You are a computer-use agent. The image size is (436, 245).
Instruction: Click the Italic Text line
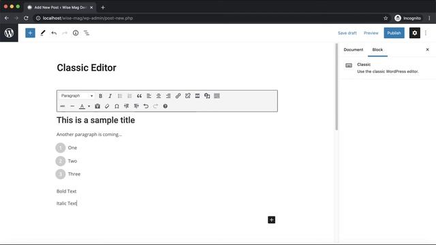click(67, 203)
